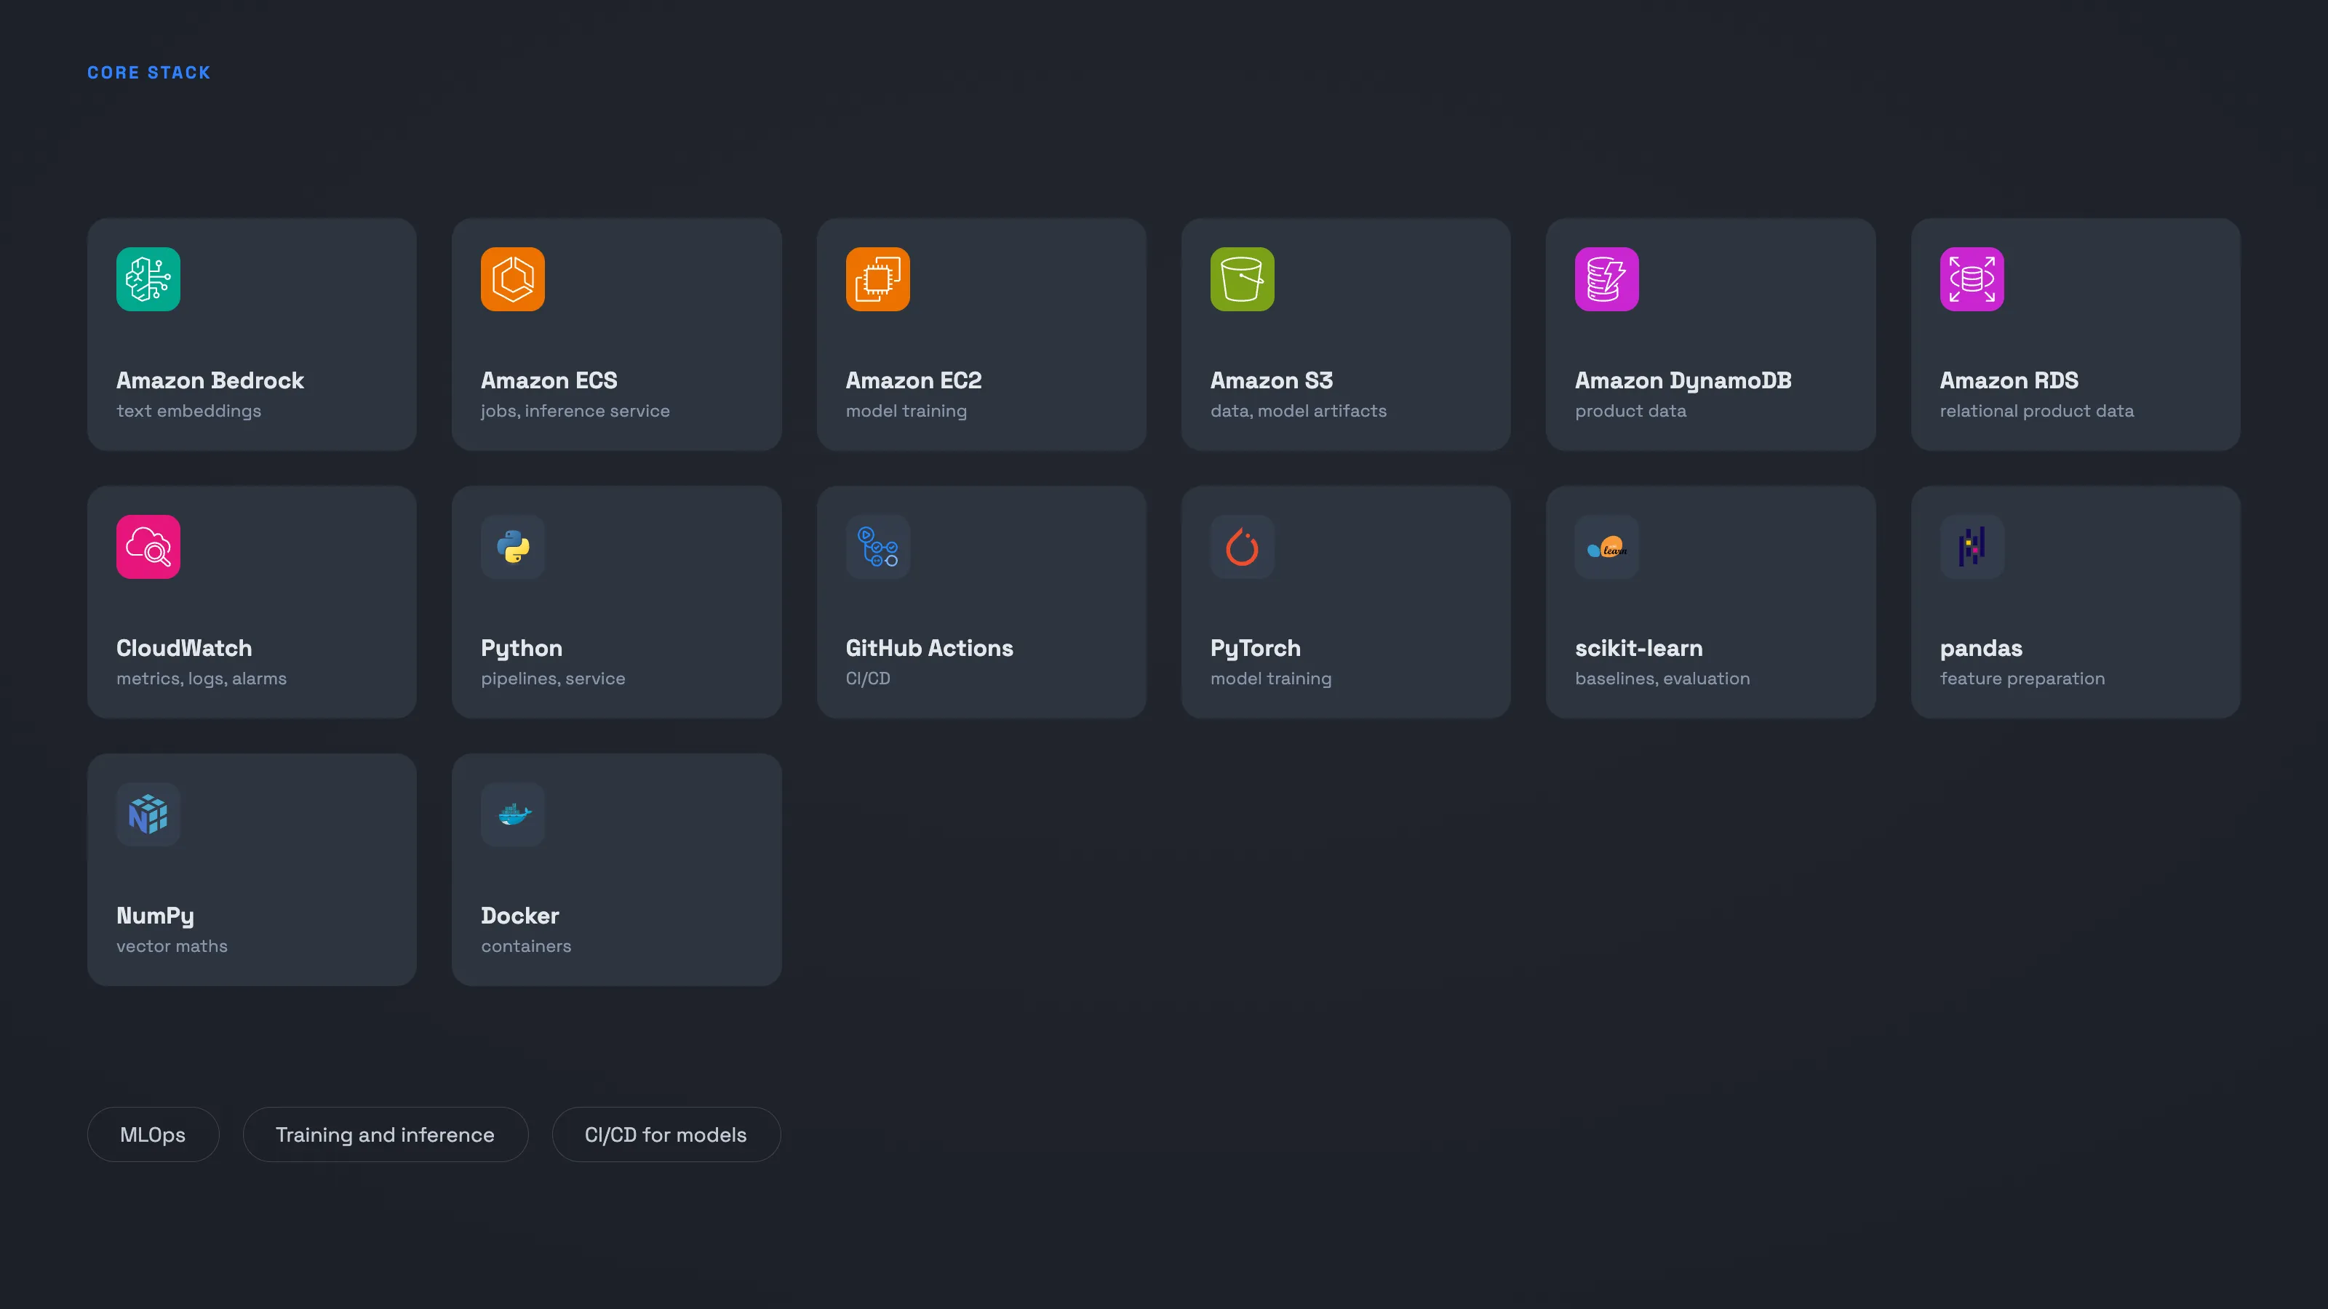Click the CORE STACK heading
Screen dimensions: 2328x1309
(149, 72)
